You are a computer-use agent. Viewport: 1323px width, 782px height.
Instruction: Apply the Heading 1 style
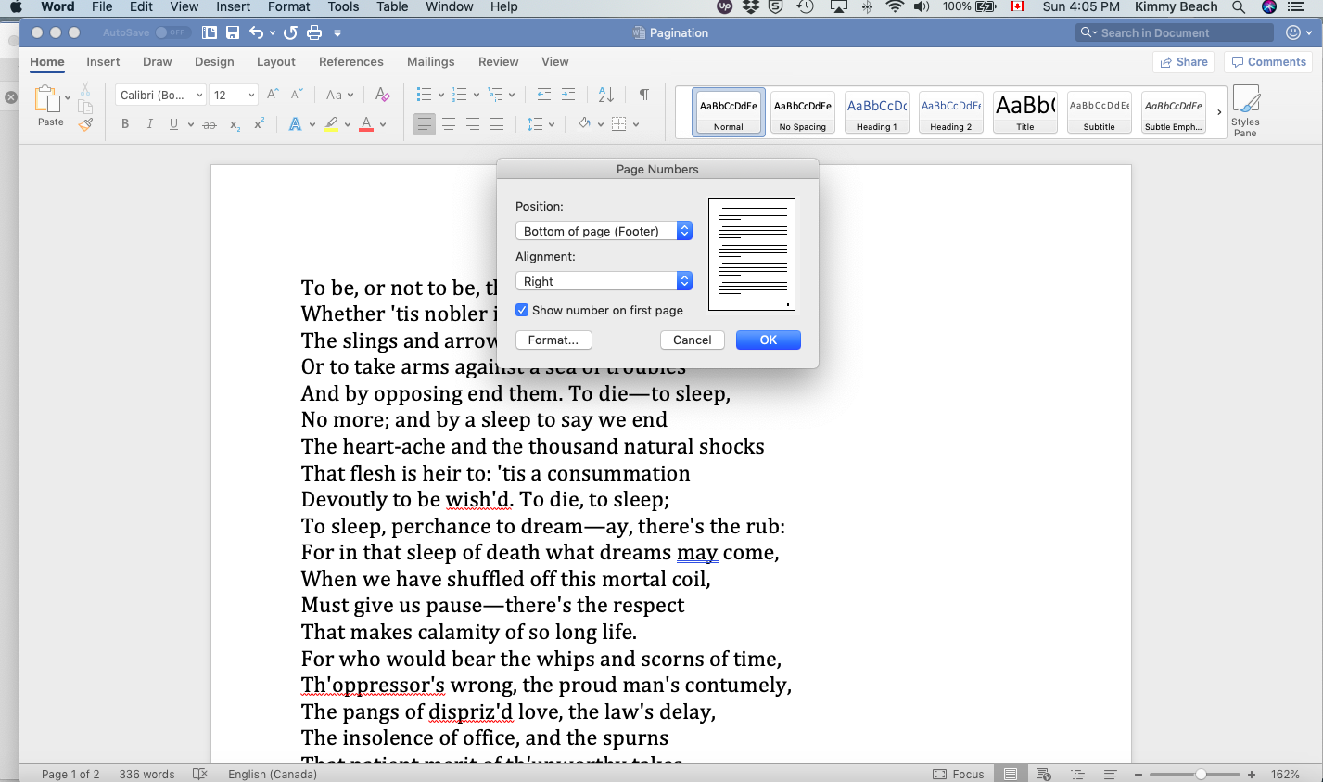[x=877, y=112]
